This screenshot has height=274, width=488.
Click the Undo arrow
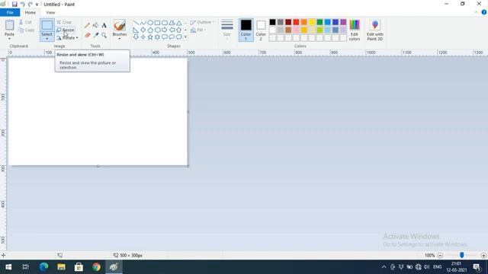pos(22,5)
